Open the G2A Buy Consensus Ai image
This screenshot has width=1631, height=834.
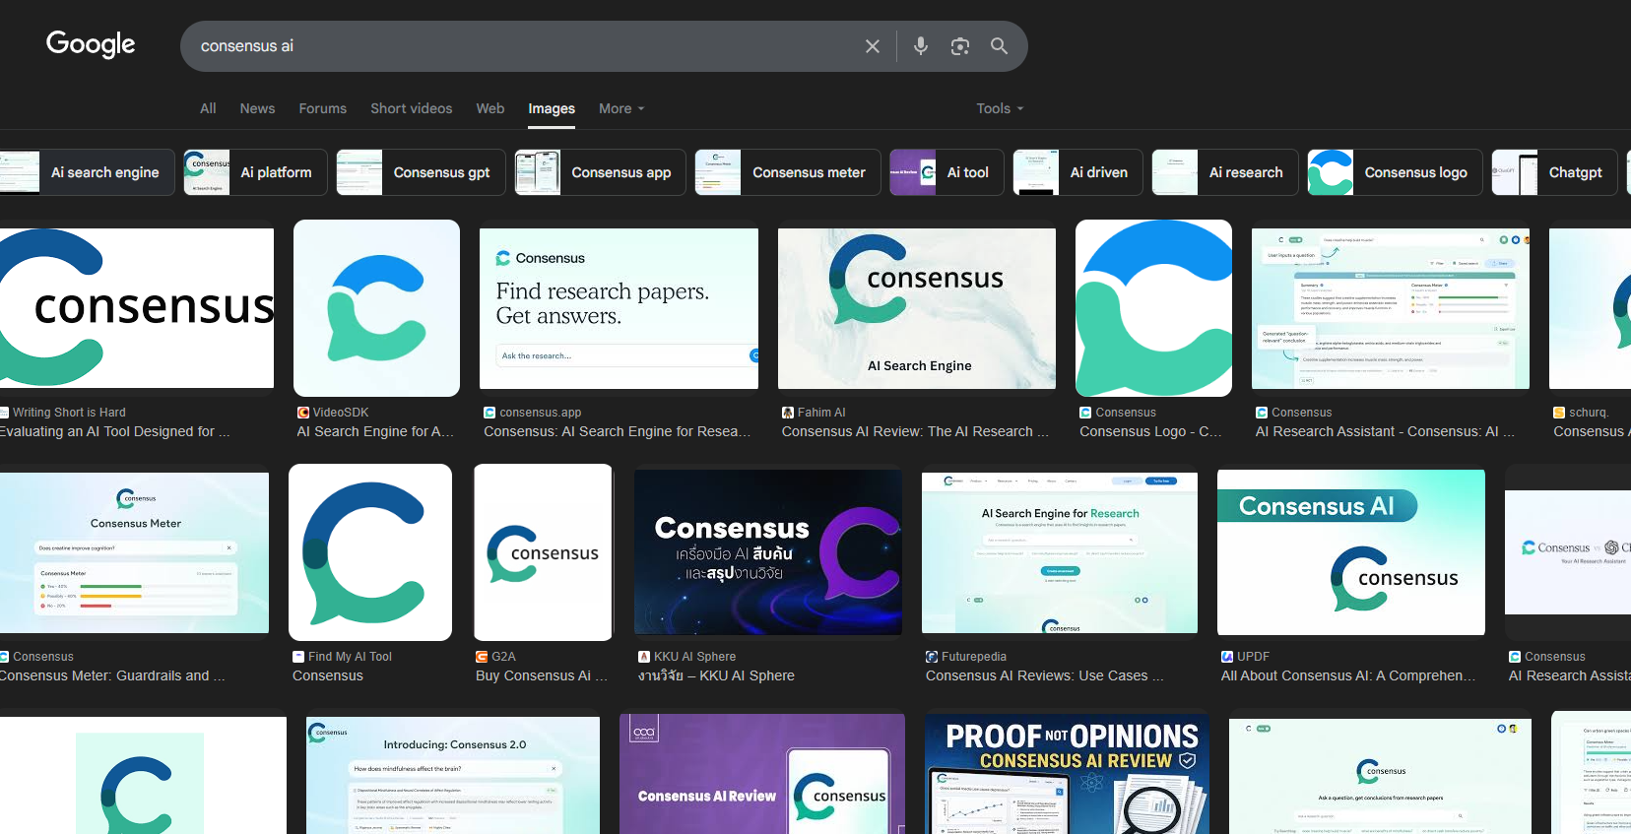coord(543,552)
